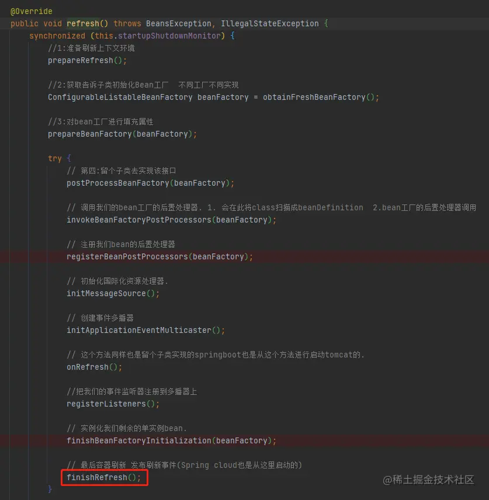This screenshot has height=500, width=489.
Task: Click the invokeBeanFactoryPostProcessors(beanFactory) call
Action: [x=171, y=220]
